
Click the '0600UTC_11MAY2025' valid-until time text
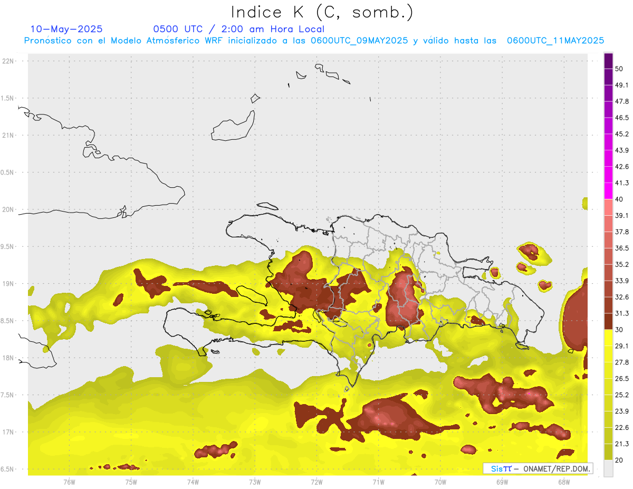(x=555, y=40)
